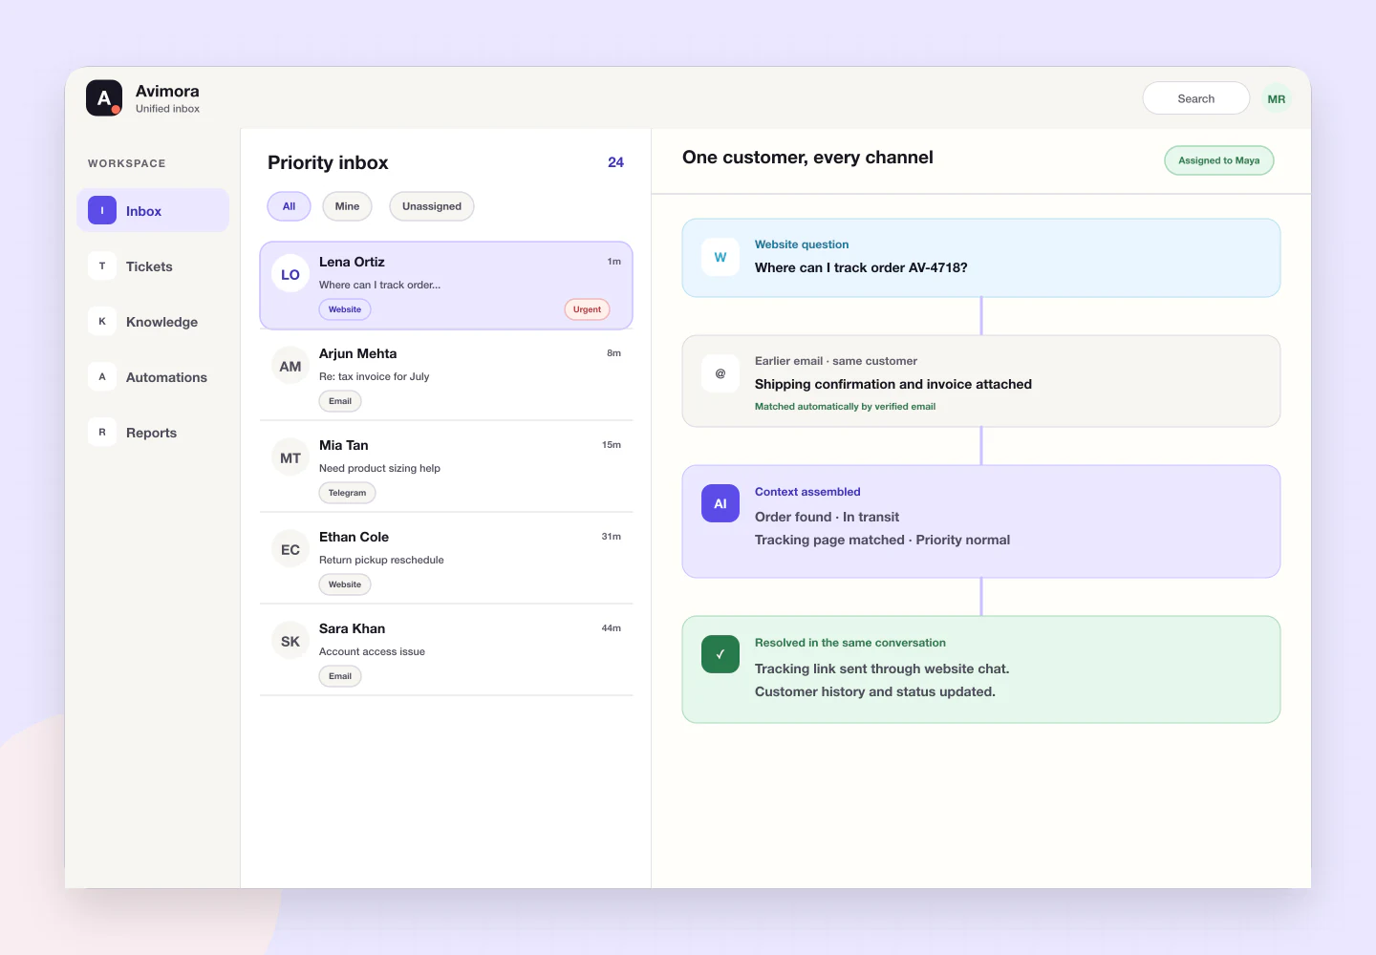Click the Assigned to Maya badge
This screenshot has height=955, width=1376.
pyautogui.click(x=1219, y=160)
